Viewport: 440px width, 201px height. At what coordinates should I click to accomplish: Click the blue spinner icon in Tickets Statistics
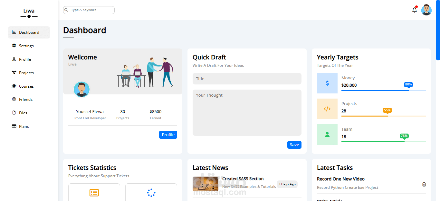pos(151,193)
